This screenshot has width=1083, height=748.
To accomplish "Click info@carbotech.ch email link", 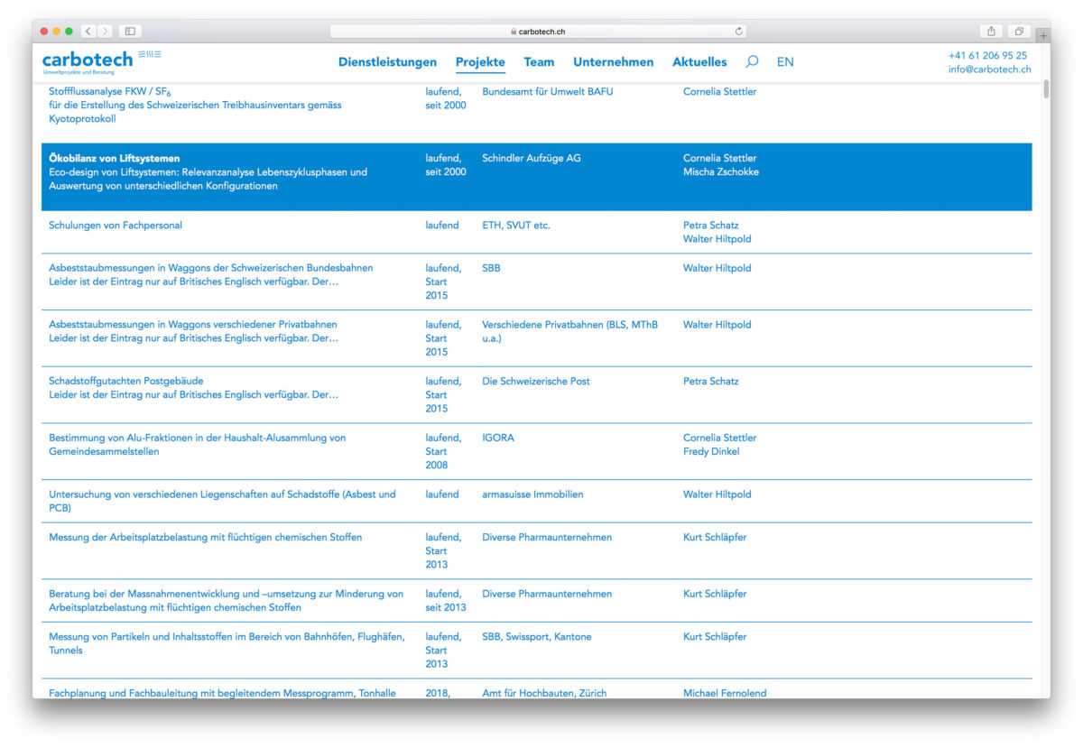I will coord(989,69).
